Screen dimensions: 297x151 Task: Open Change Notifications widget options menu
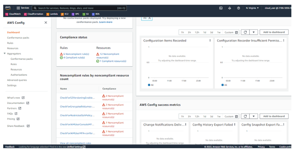tap(186, 124)
